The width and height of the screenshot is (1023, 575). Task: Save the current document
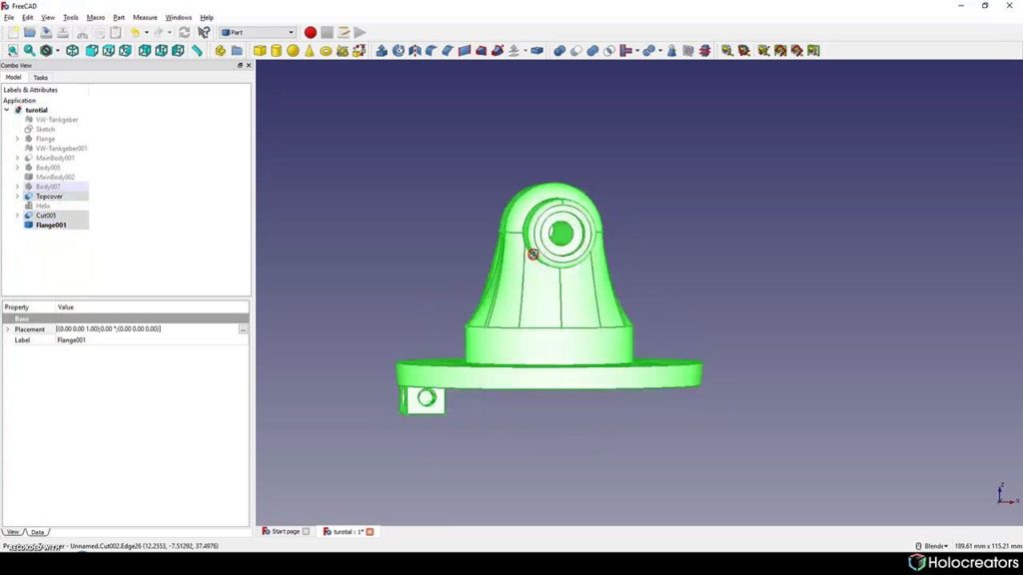click(x=46, y=33)
